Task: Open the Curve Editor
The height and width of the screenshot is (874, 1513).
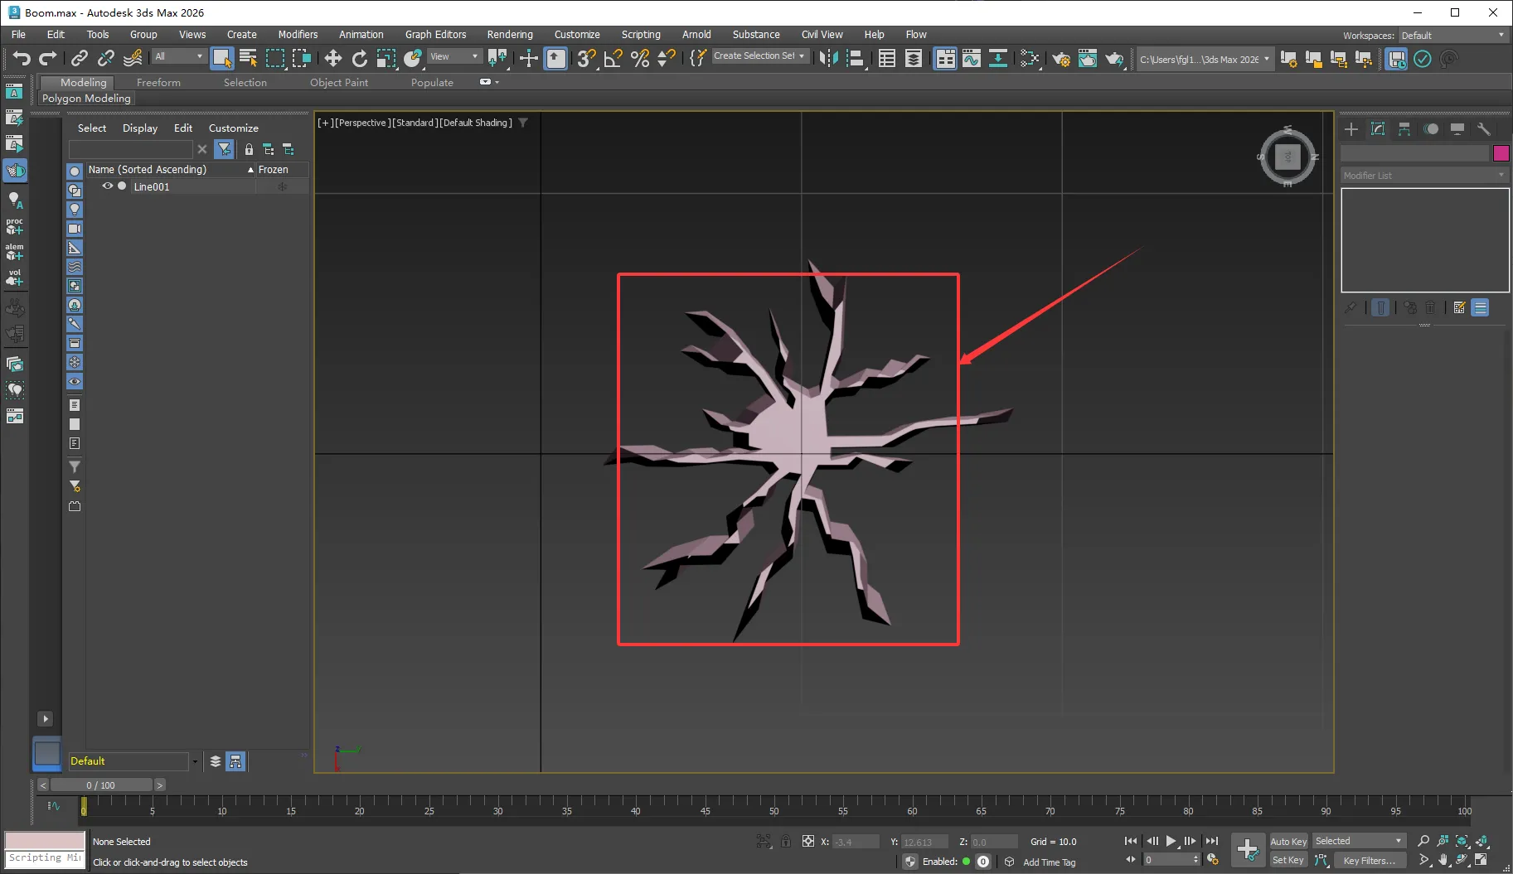Action: (x=971, y=58)
